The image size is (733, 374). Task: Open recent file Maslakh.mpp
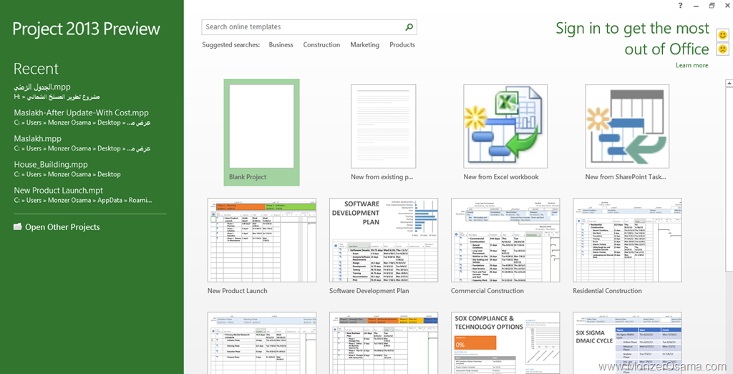pyautogui.click(x=38, y=139)
